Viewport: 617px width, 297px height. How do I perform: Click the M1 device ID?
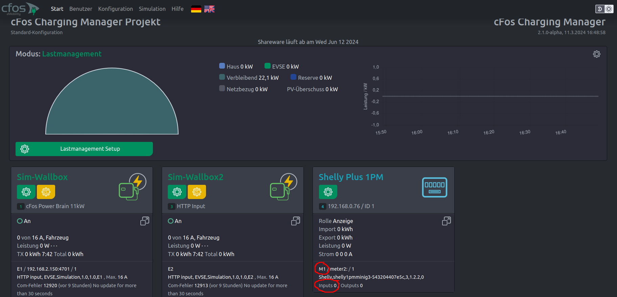click(x=322, y=269)
